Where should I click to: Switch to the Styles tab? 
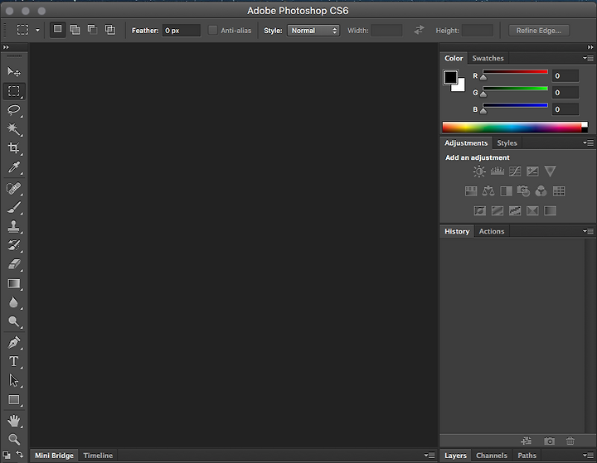pyautogui.click(x=507, y=143)
